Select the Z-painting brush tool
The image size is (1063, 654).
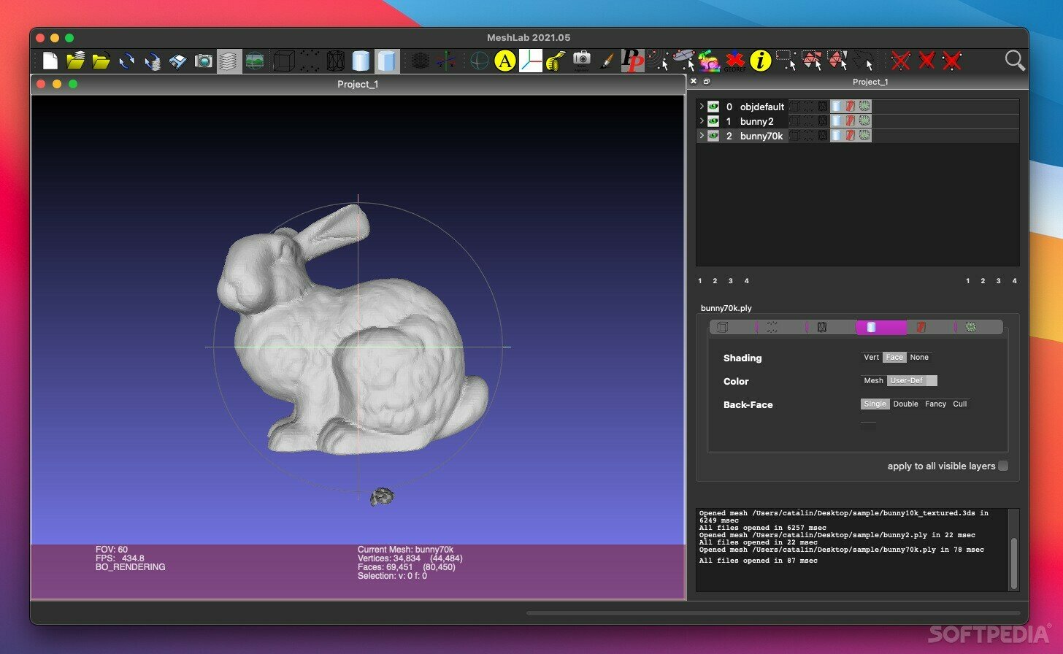[x=606, y=61]
